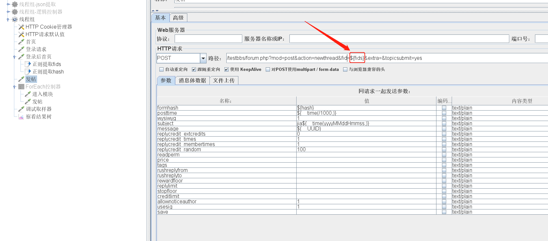Select the HTTP Cookie管理器 tool icon
The image size is (548, 241).
21,27
